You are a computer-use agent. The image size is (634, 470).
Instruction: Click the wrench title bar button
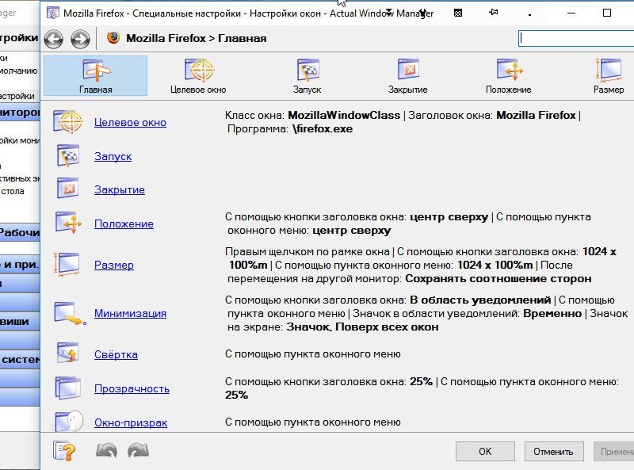(x=423, y=13)
